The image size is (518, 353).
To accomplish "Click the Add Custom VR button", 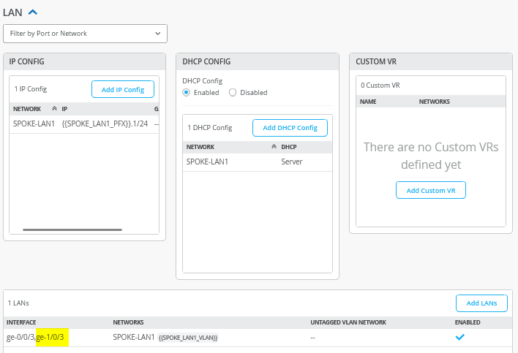I will click(x=431, y=190).
